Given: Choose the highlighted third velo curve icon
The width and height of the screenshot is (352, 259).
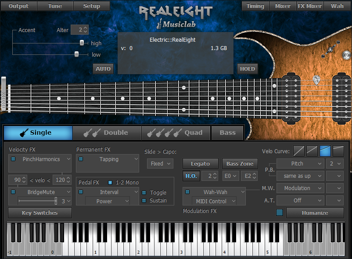Looking at the screenshot, I should (x=325, y=151).
